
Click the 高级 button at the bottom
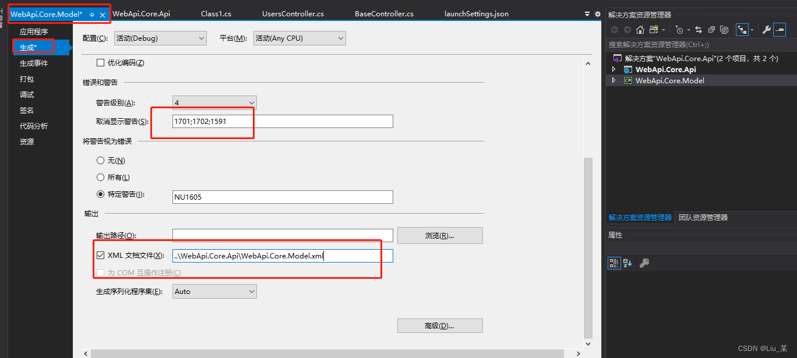click(x=439, y=325)
